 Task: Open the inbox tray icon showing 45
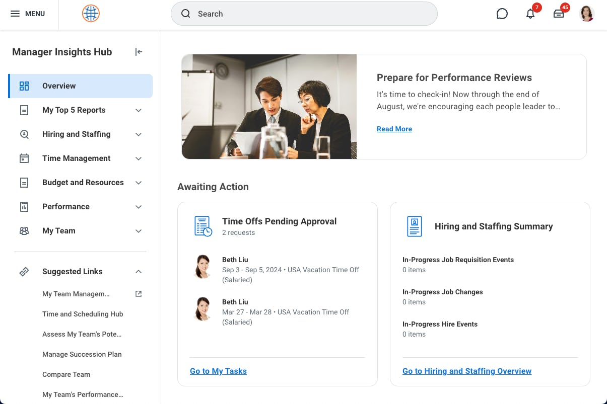point(558,14)
